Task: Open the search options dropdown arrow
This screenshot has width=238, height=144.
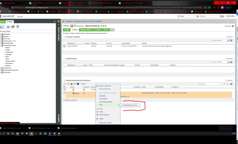Action: pos(223,16)
